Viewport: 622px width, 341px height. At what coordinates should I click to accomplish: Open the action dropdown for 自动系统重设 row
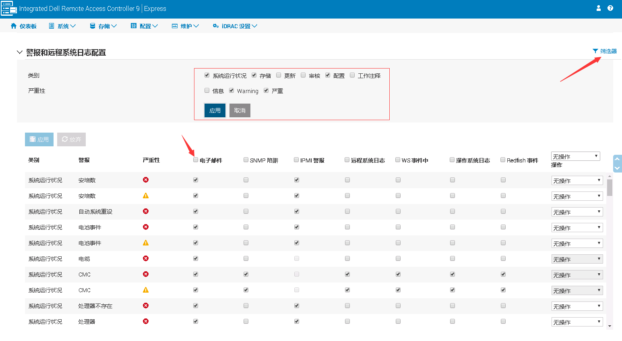tap(577, 212)
